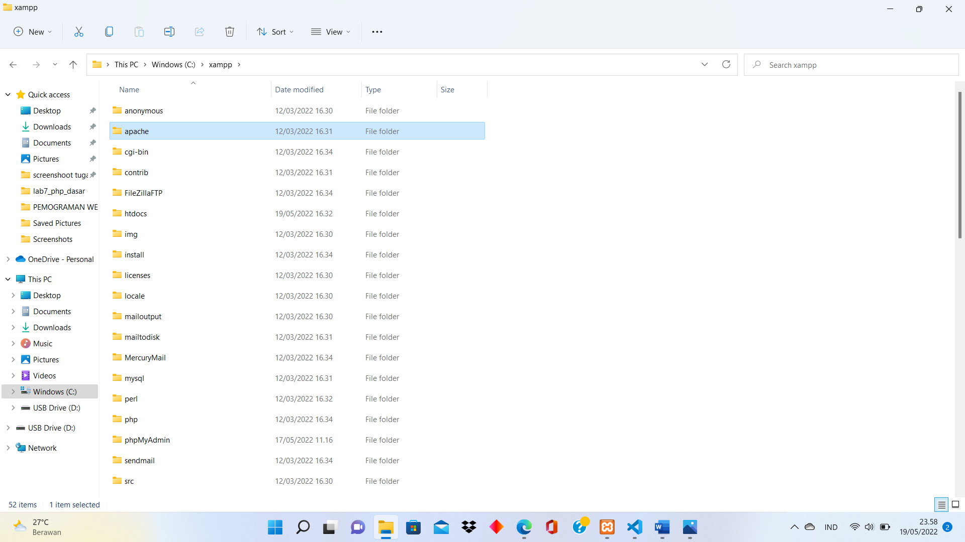The height and width of the screenshot is (542, 965).
Task: Click the Refresh icon beside address bar
Action: click(726, 64)
